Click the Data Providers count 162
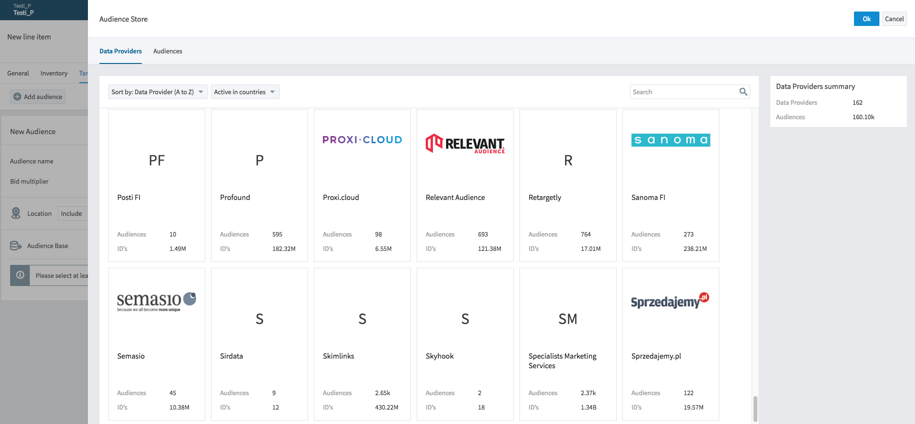This screenshot has height=424, width=915. 857,103
